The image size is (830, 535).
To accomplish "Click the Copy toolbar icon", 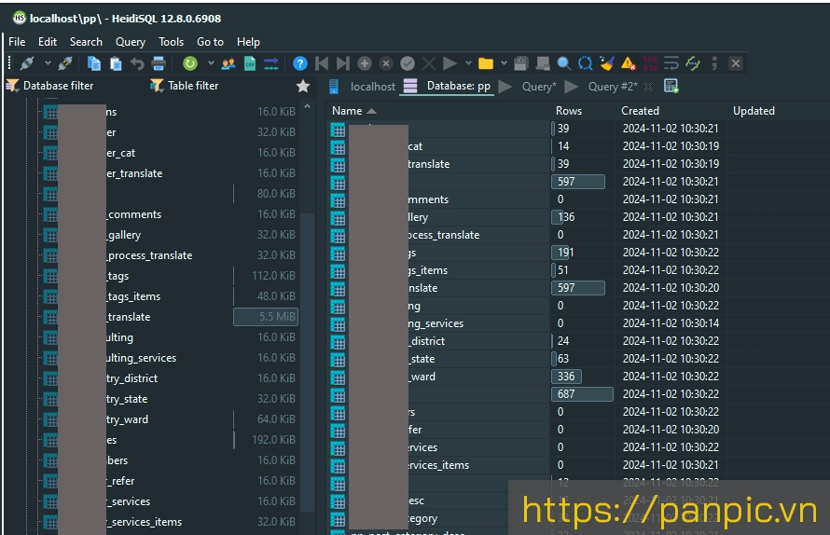I will coord(94,63).
